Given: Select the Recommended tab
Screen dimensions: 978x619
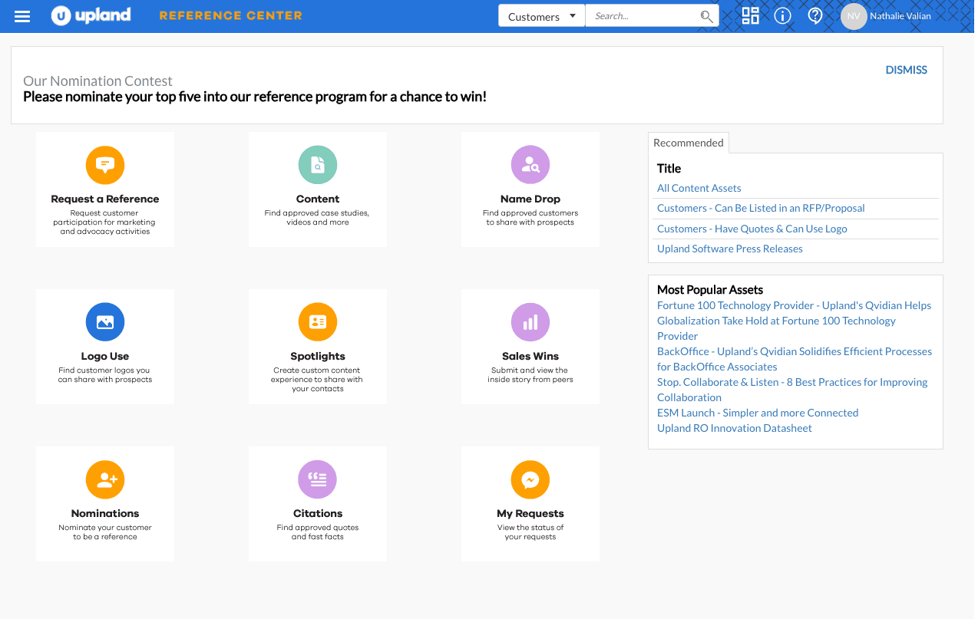Looking at the screenshot, I should 688,143.
